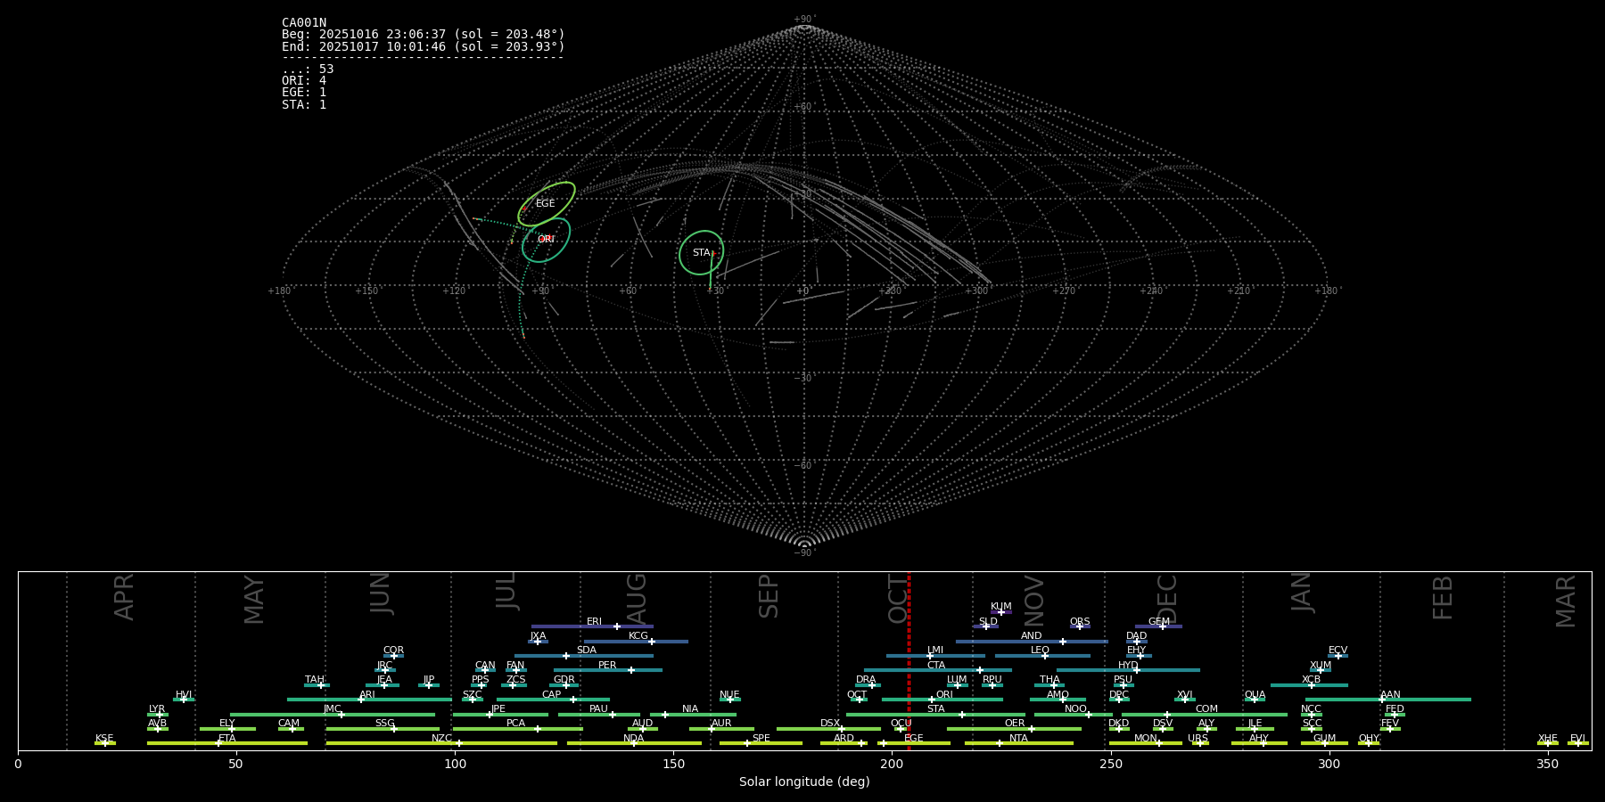Click the LEO shower label in the timeline
Screen dimensions: 1605x802
[x=1040, y=651]
